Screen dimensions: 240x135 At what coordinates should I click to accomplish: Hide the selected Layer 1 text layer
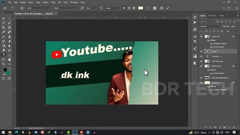tap(201, 51)
